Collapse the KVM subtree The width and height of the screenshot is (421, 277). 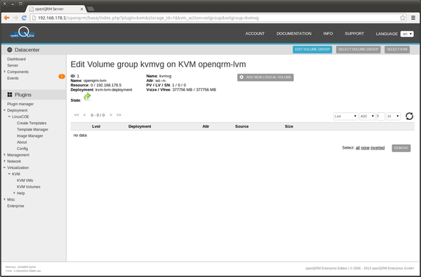9,174
